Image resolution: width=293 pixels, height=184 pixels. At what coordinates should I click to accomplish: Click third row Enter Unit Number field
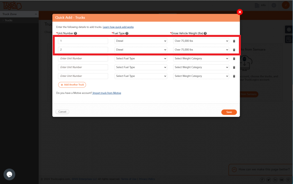coord(83,59)
